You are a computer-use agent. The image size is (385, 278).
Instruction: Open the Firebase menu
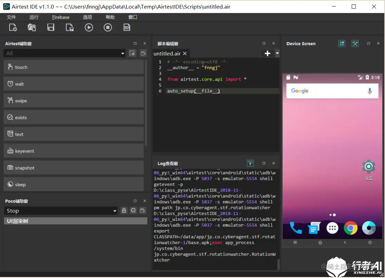61,17
